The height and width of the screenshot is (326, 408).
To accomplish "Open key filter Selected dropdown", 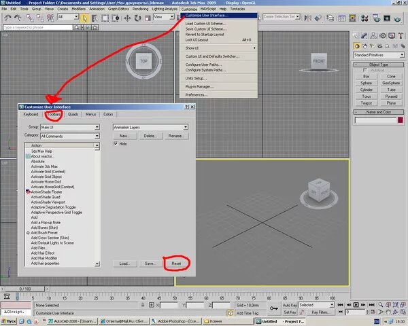I will coord(316,305).
